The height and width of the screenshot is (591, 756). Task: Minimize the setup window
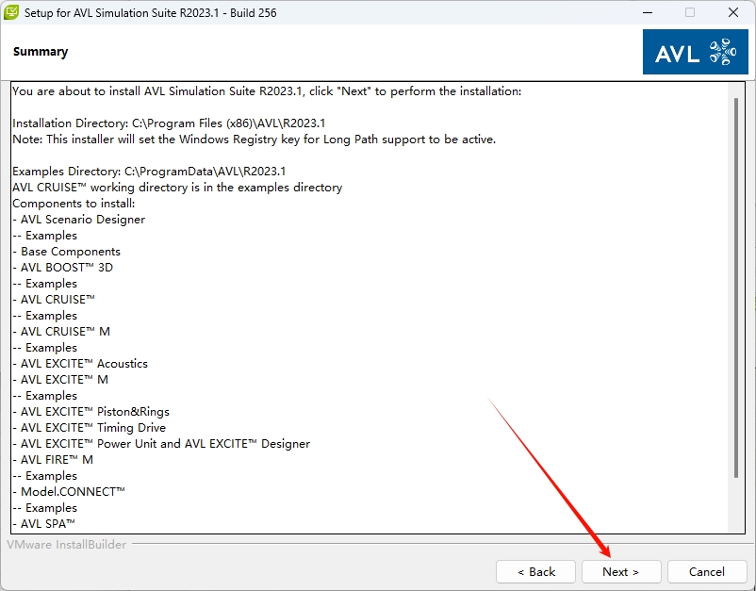pos(647,13)
